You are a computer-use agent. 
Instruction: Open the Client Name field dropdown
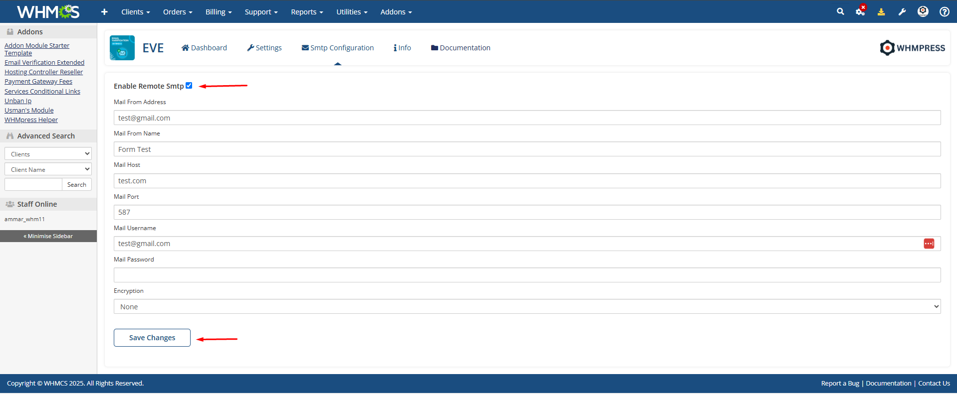point(48,169)
